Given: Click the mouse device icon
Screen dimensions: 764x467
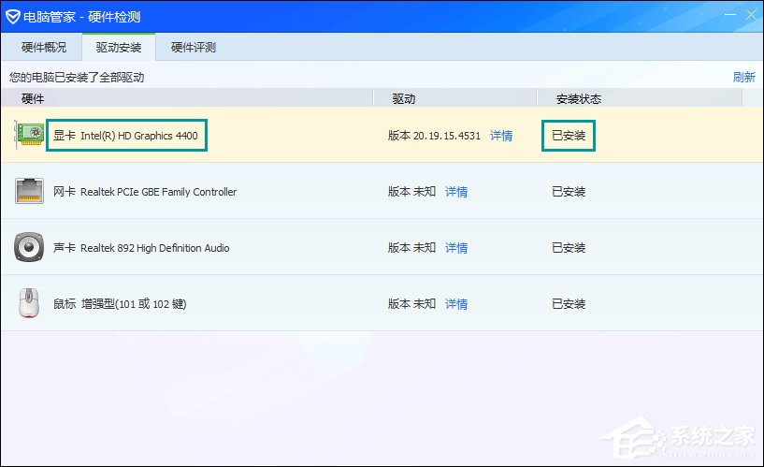Looking at the screenshot, I should [x=29, y=302].
